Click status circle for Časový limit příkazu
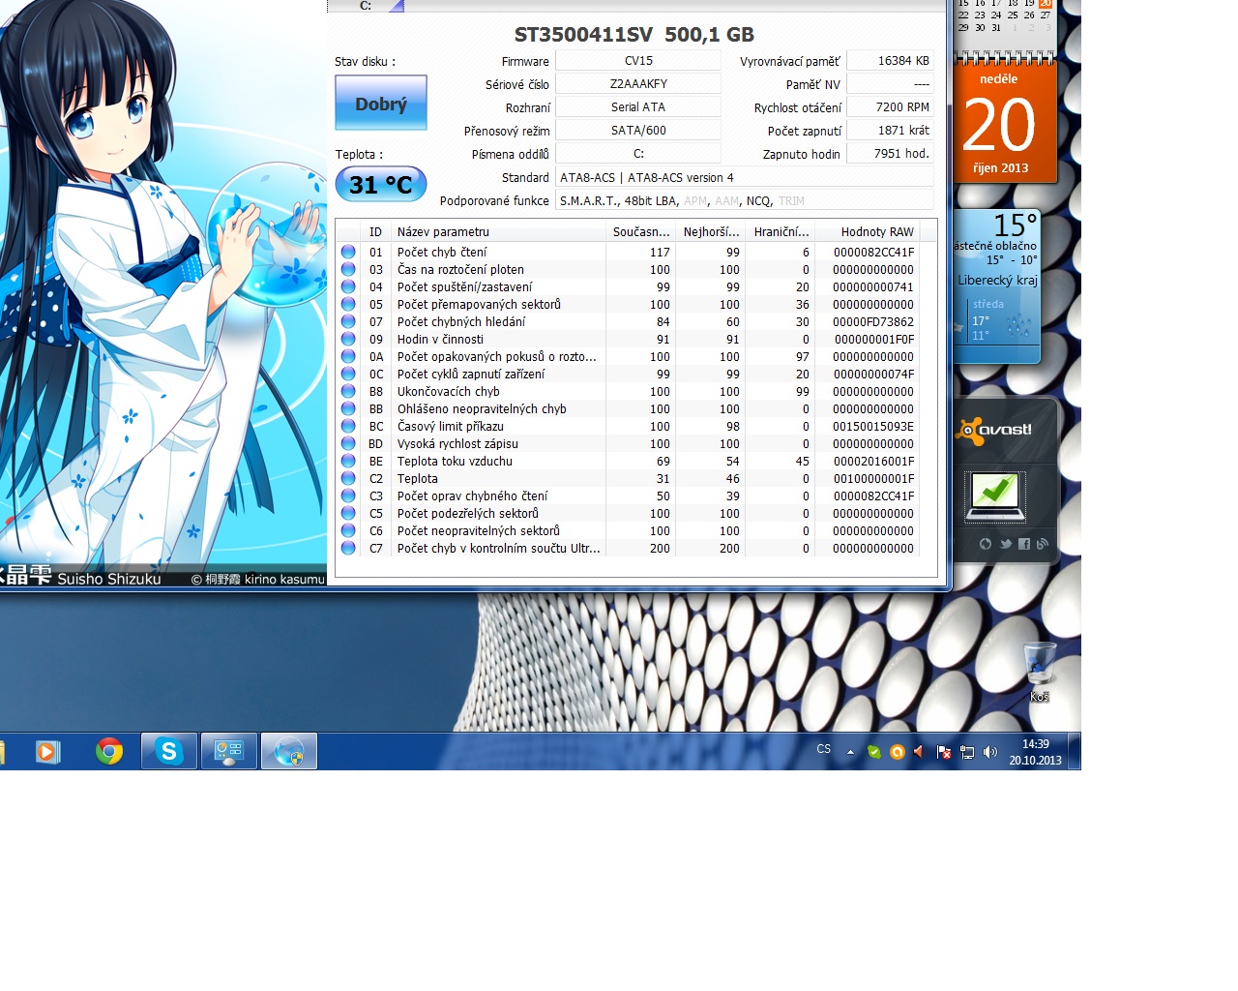This screenshot has width=1238, height=991. tap(348, 426)
